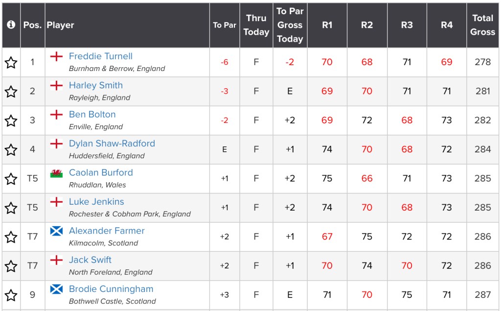The height and width of the screenshot is (311, 501).
Task: Sort table by Total Gross header
Action: pyautogui.click(x=482, y=25)
